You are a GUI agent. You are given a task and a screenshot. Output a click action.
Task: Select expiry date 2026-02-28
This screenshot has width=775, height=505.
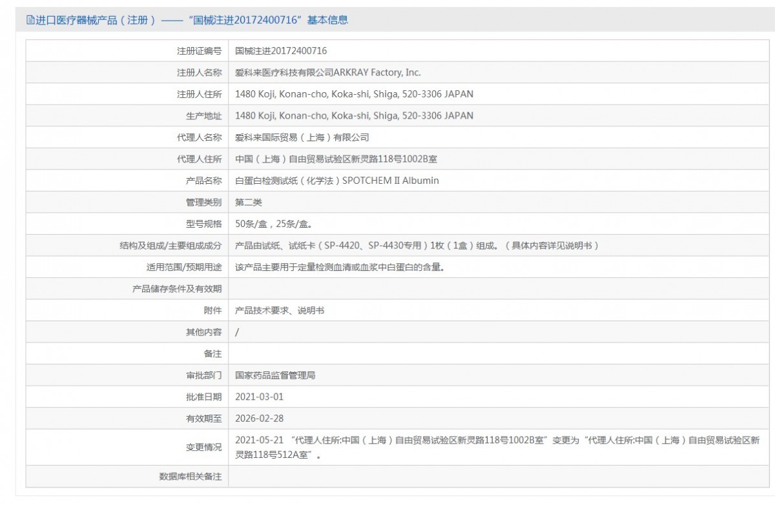260,418
